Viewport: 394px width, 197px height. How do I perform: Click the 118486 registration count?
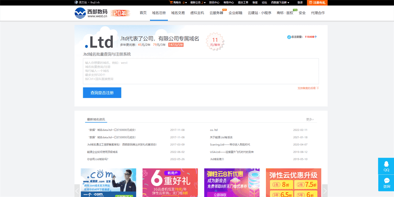310,37
